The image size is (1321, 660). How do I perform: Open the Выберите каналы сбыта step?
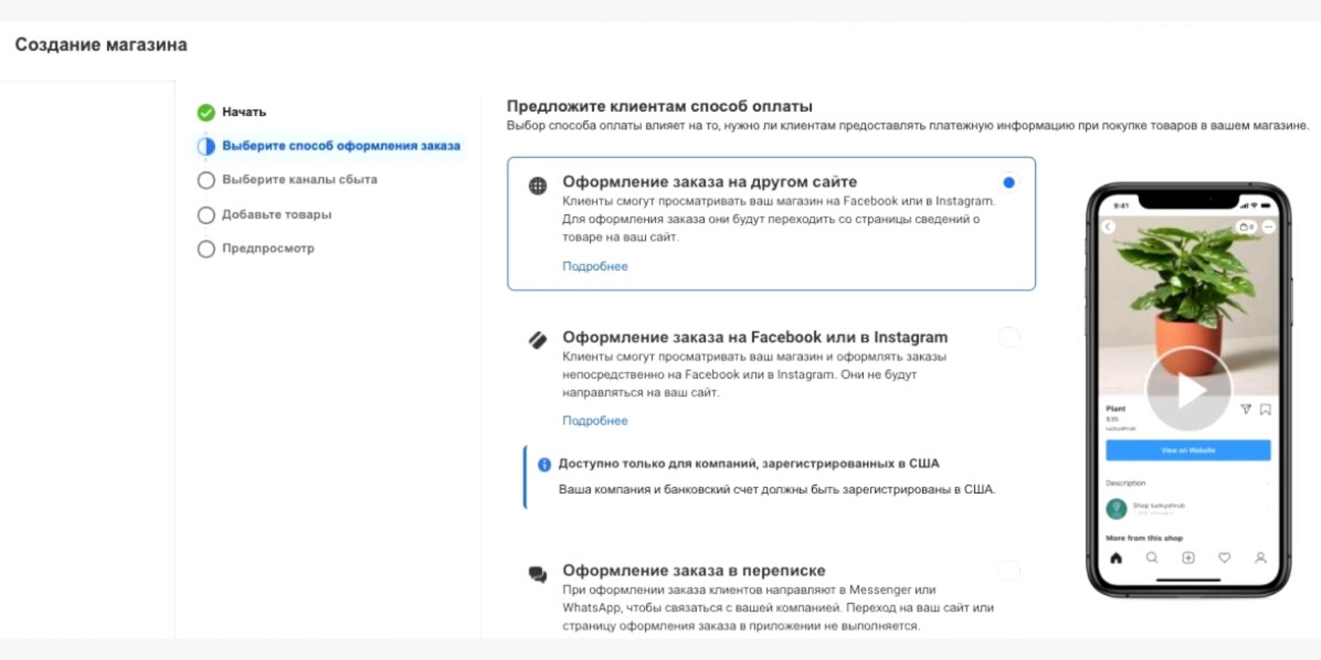pyautogui.click(x=299, y=180)
